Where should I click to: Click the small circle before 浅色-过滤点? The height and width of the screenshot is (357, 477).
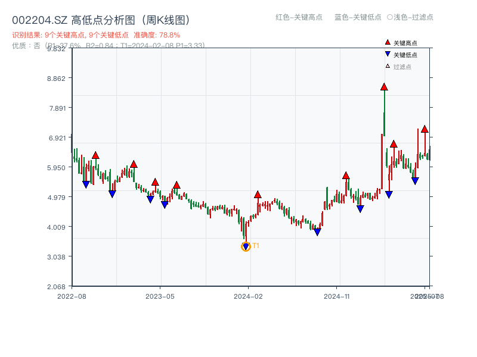389,17
